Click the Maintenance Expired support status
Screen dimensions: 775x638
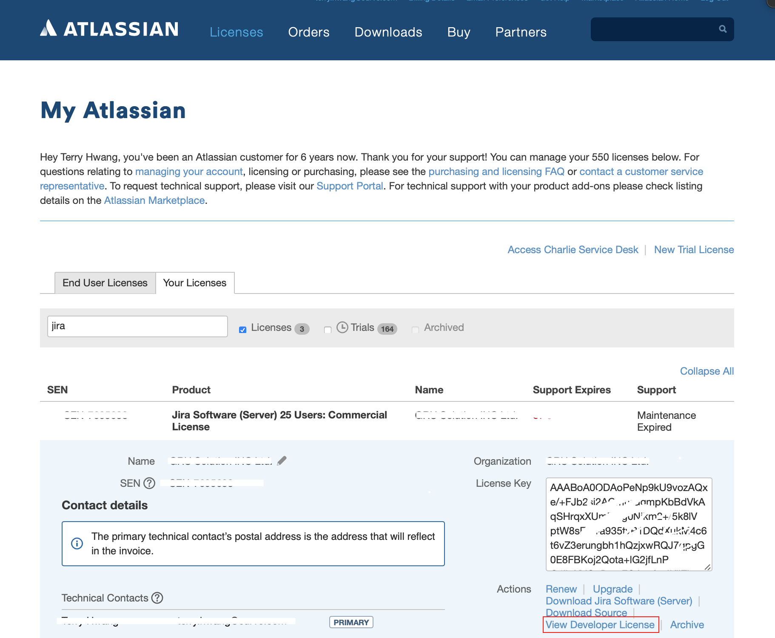(667, 421)
